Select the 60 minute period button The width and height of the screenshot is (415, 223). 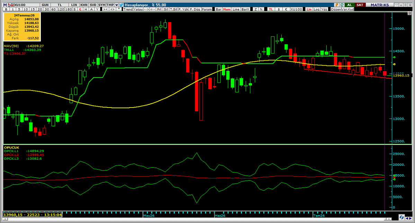(53, 9)
